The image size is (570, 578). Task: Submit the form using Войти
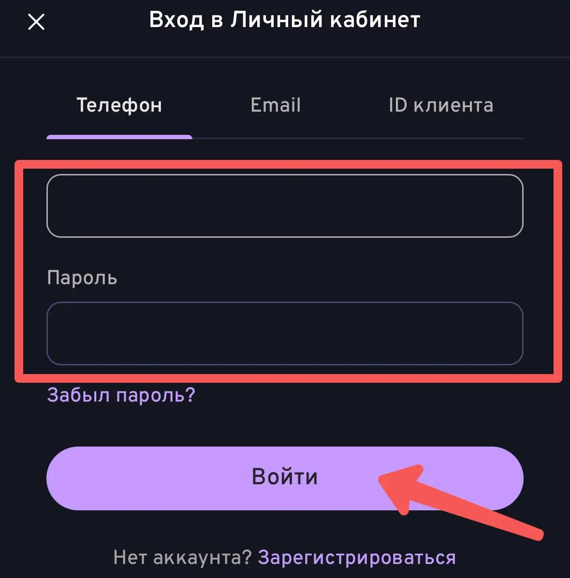tap(285, 477)
